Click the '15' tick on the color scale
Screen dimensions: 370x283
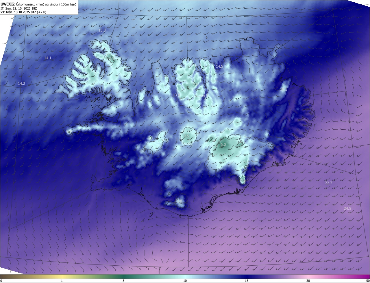[x=247, y=281]
